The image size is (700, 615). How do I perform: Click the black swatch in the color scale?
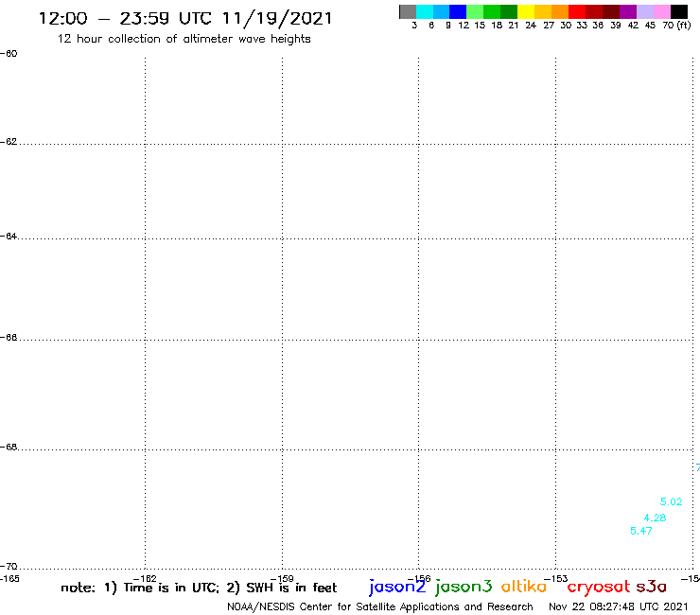click(679, 11)
